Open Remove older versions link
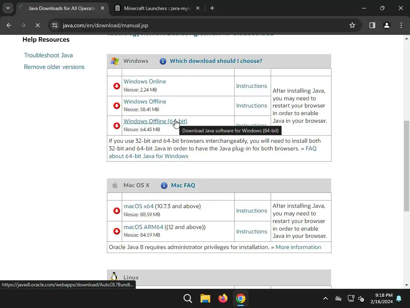 tap(54, 67)
